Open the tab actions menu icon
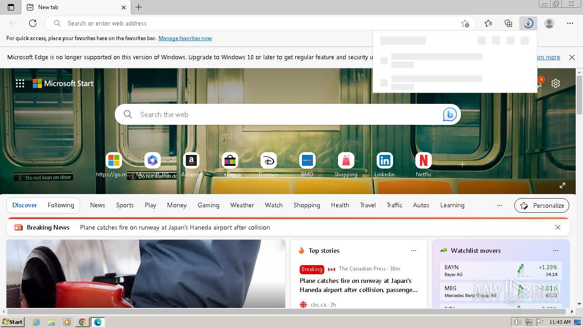 pyautogui.click(x=11, y=7)
